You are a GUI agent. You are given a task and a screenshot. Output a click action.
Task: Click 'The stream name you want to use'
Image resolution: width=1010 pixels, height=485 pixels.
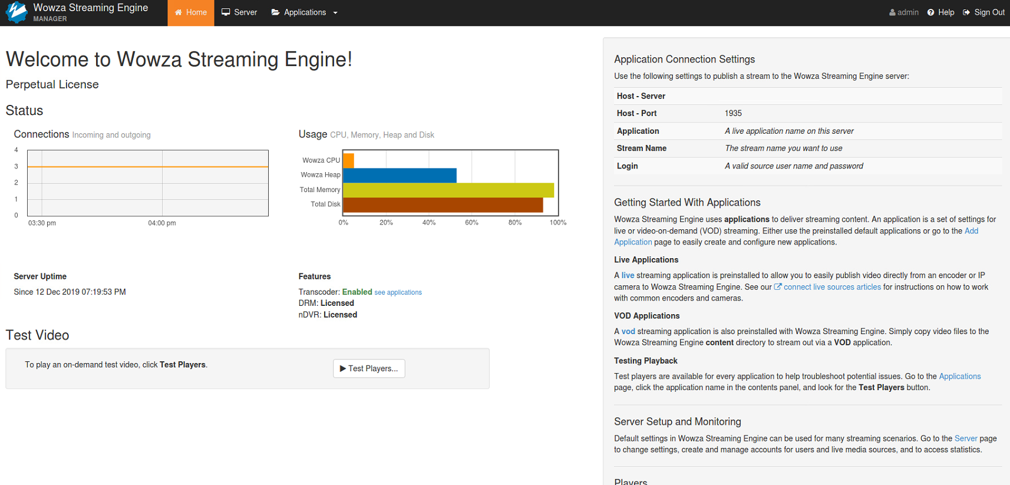[783, 149]
